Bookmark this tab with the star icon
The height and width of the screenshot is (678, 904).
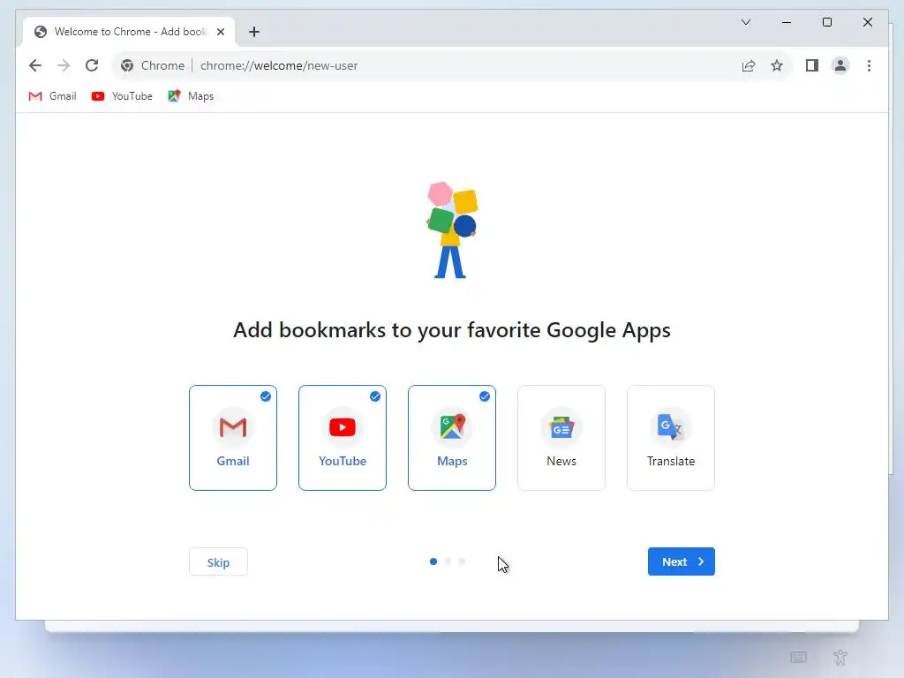click(777, 65)
